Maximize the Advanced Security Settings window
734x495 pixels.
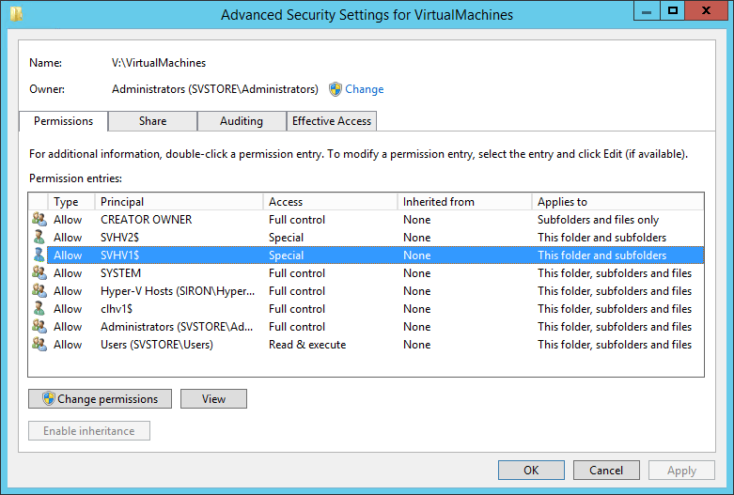pyautogui.click(x=673, y=10)
